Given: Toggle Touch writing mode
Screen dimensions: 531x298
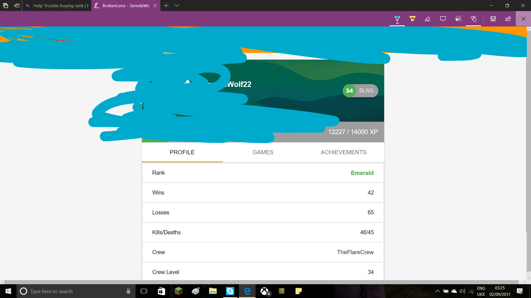Looking at the screenshot, I should point(473,19).
